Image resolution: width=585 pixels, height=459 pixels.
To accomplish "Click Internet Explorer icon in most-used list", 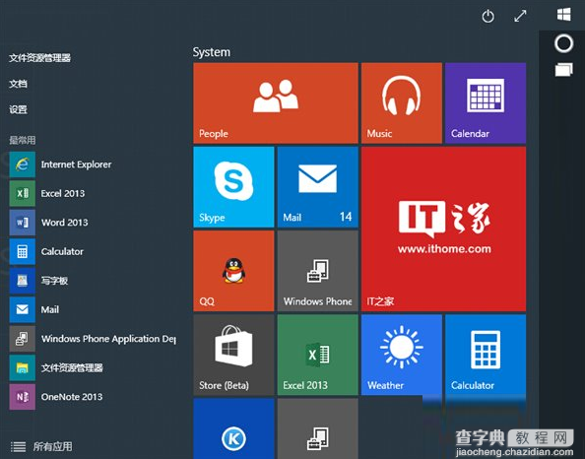I will point(23,164).
